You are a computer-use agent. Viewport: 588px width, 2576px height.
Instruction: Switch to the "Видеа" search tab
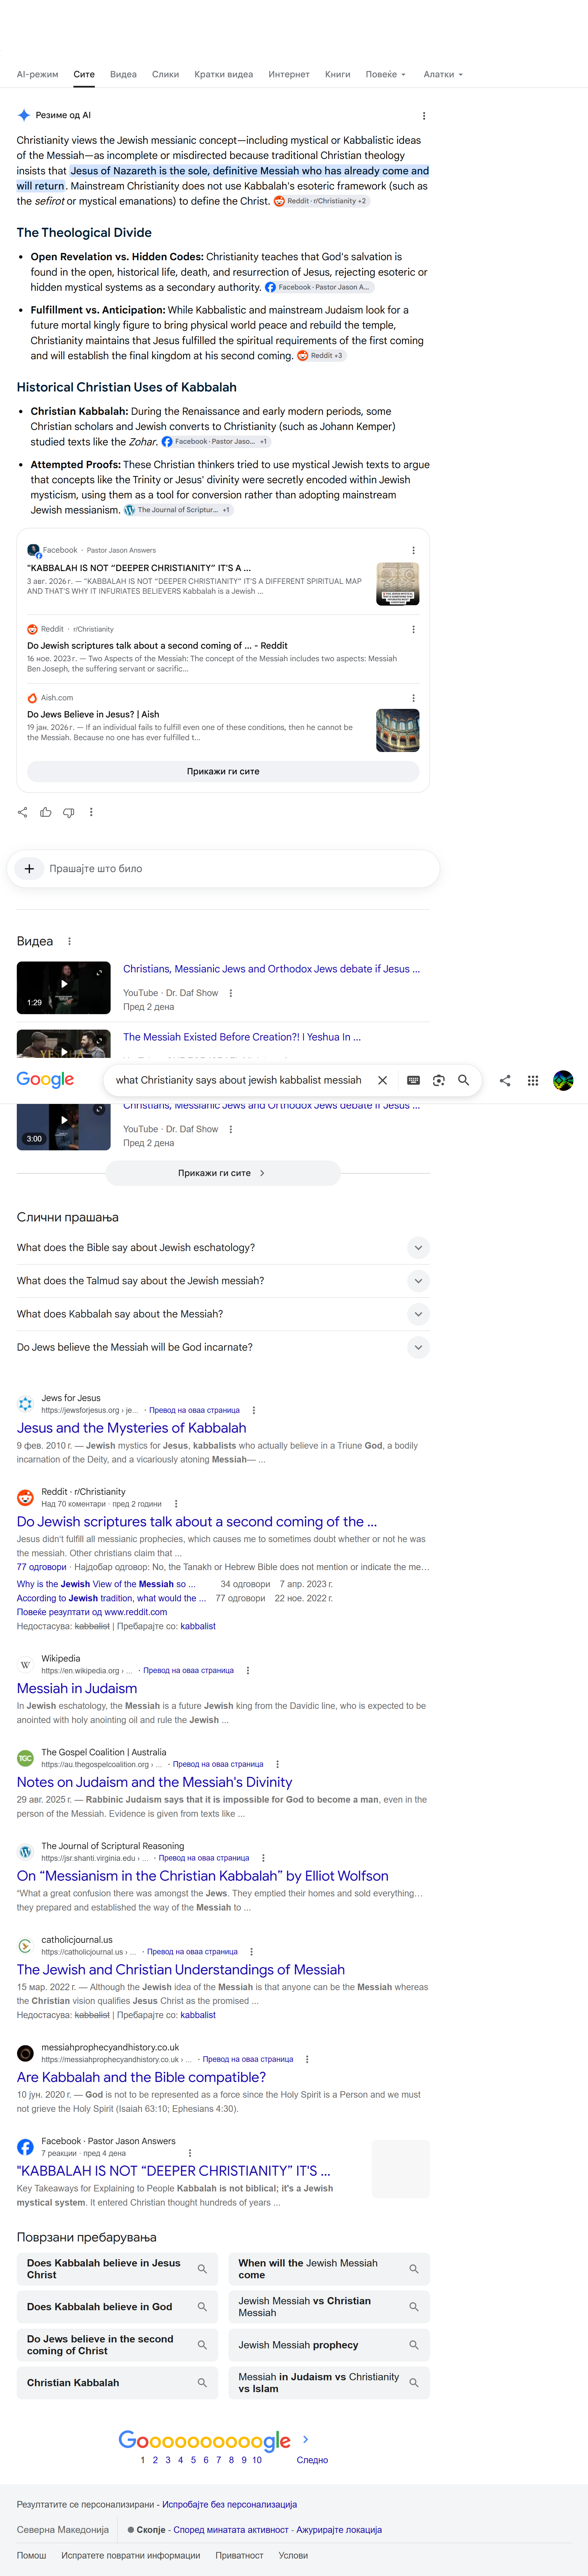tap(123, 74)
